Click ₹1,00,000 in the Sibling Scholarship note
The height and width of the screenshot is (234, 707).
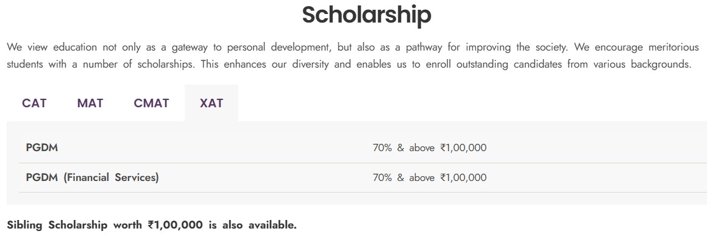tap(175, 225)
